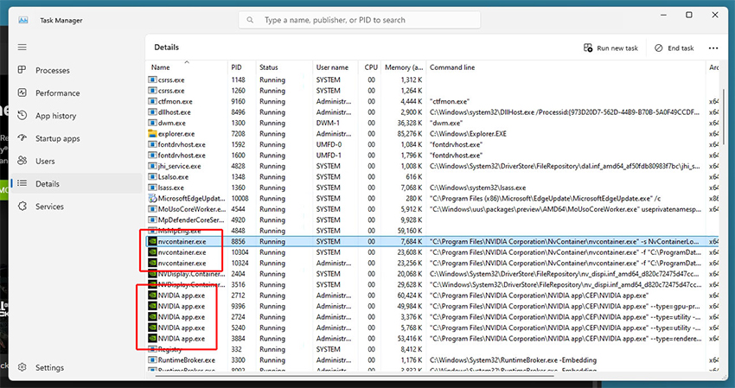Switch to the Startup apps page
The image size is (735, 388).
click(x=76, y=138)
